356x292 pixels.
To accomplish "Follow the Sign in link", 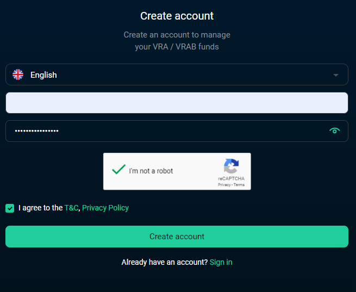I will click(221, 262).
